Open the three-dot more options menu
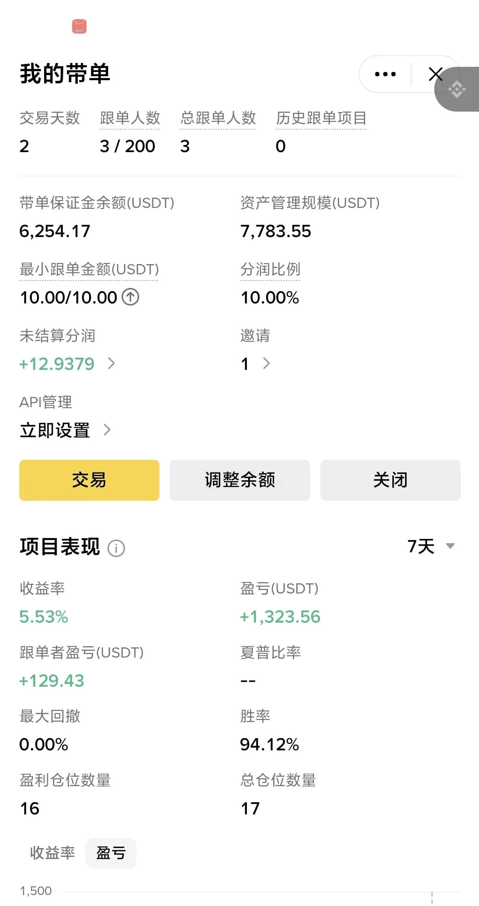Image resolution: width=479 pixels, height=906 pixels. [385, 74]
